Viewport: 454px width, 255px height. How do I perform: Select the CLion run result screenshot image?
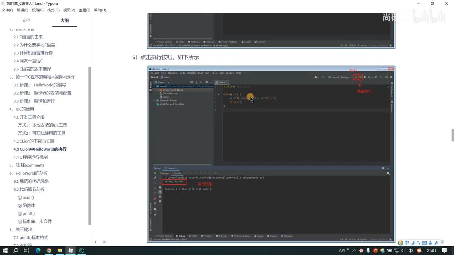271,154
